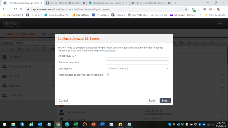Open options menu for Sales group
The height and width of the screenshot is (128, 228).
point(53,86)
